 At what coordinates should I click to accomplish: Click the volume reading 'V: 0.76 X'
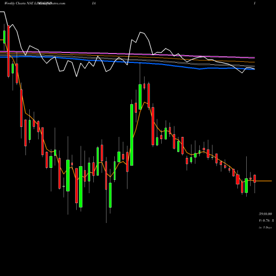pos(266,220)
